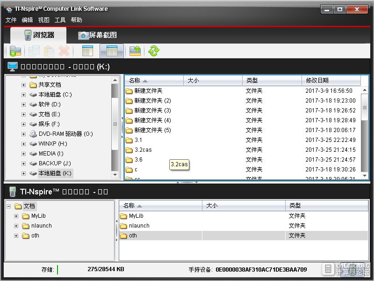Click the handheld device icon in header

tap(13, 192)
